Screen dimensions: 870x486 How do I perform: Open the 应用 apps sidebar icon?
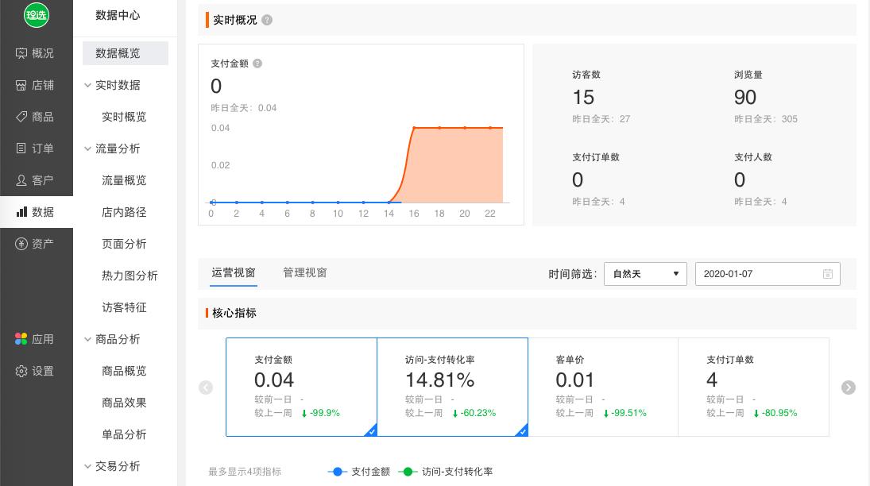[37, 339]
